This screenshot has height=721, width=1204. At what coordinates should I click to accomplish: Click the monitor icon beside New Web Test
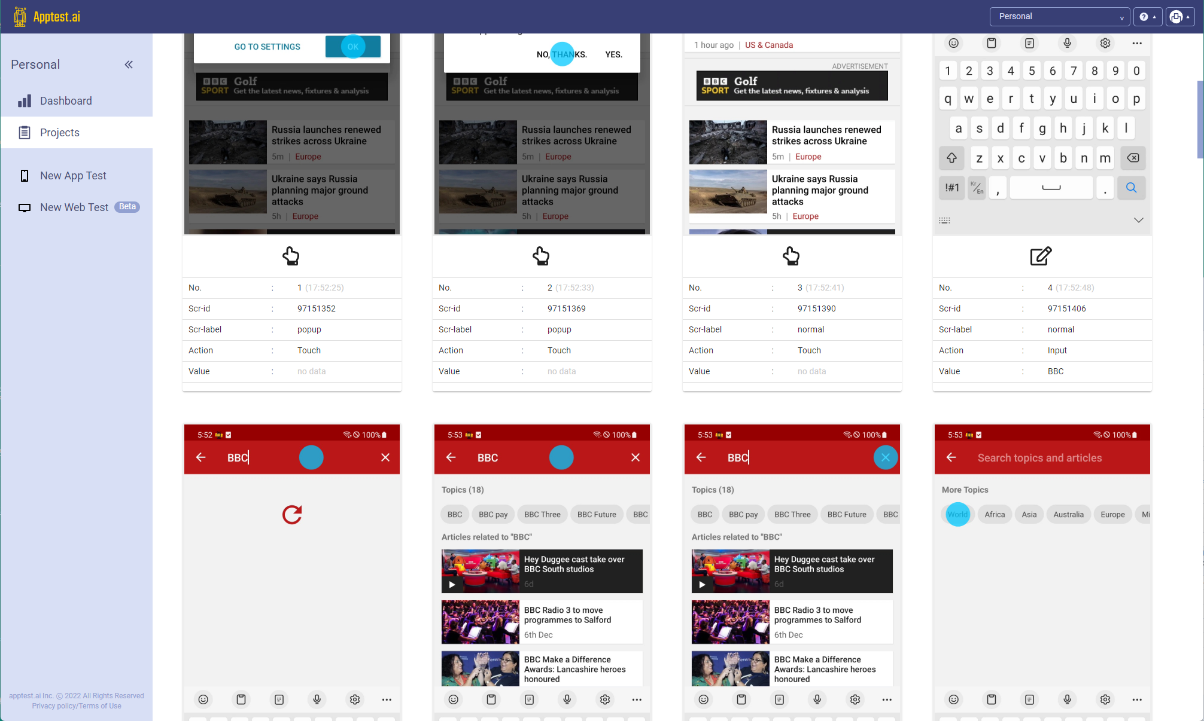[25, 207]
